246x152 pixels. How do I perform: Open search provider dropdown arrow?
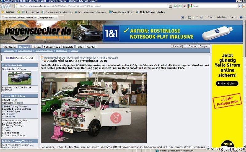coord(244,6)
